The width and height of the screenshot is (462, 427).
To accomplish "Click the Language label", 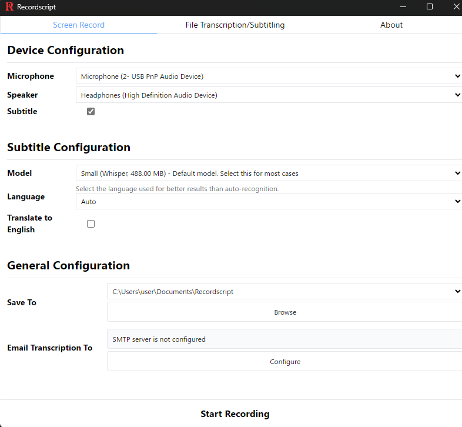I will (26, 196).
